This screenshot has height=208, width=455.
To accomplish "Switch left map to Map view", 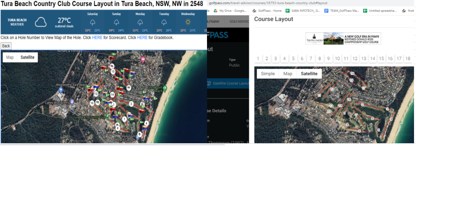I will click(10, 57).
